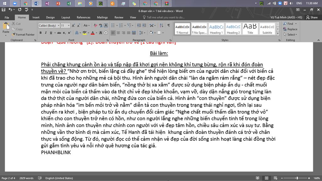Switch to Read Mode view in status bar
The height and width of the screenshot is (181, 322).
(x=258, y=178)
